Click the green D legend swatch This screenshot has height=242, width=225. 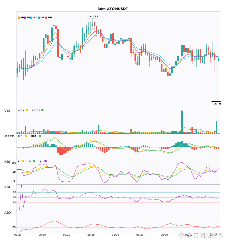click(34, 161)
